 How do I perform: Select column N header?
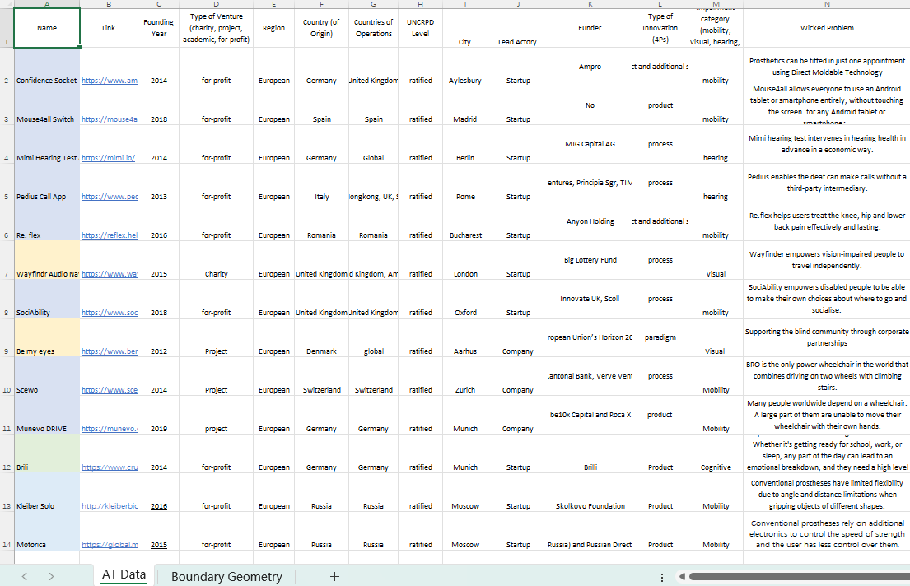[x=827, y=4]
